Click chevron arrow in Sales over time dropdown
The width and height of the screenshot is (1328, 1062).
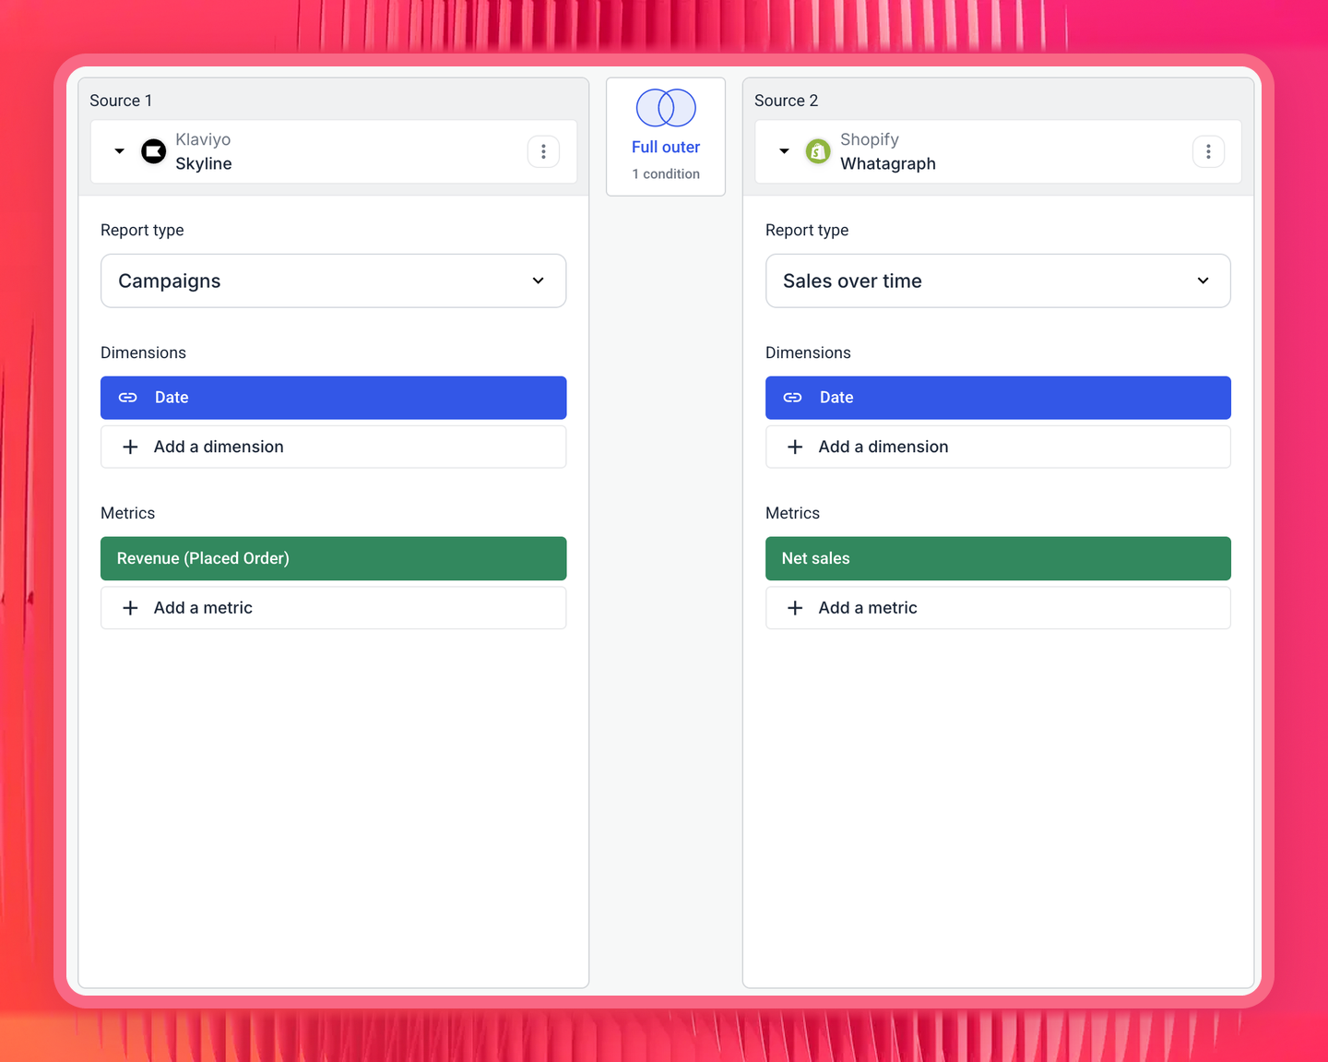pos(1203,280)
